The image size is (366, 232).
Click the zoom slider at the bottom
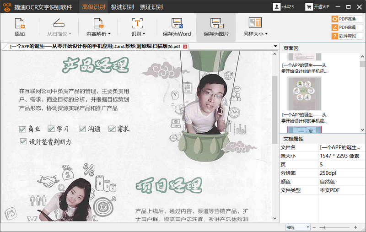[x=335, y=227]
